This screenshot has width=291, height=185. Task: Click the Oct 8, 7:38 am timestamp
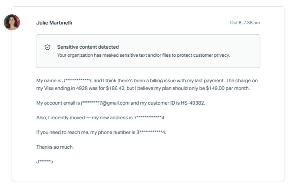tap(245, 23)
